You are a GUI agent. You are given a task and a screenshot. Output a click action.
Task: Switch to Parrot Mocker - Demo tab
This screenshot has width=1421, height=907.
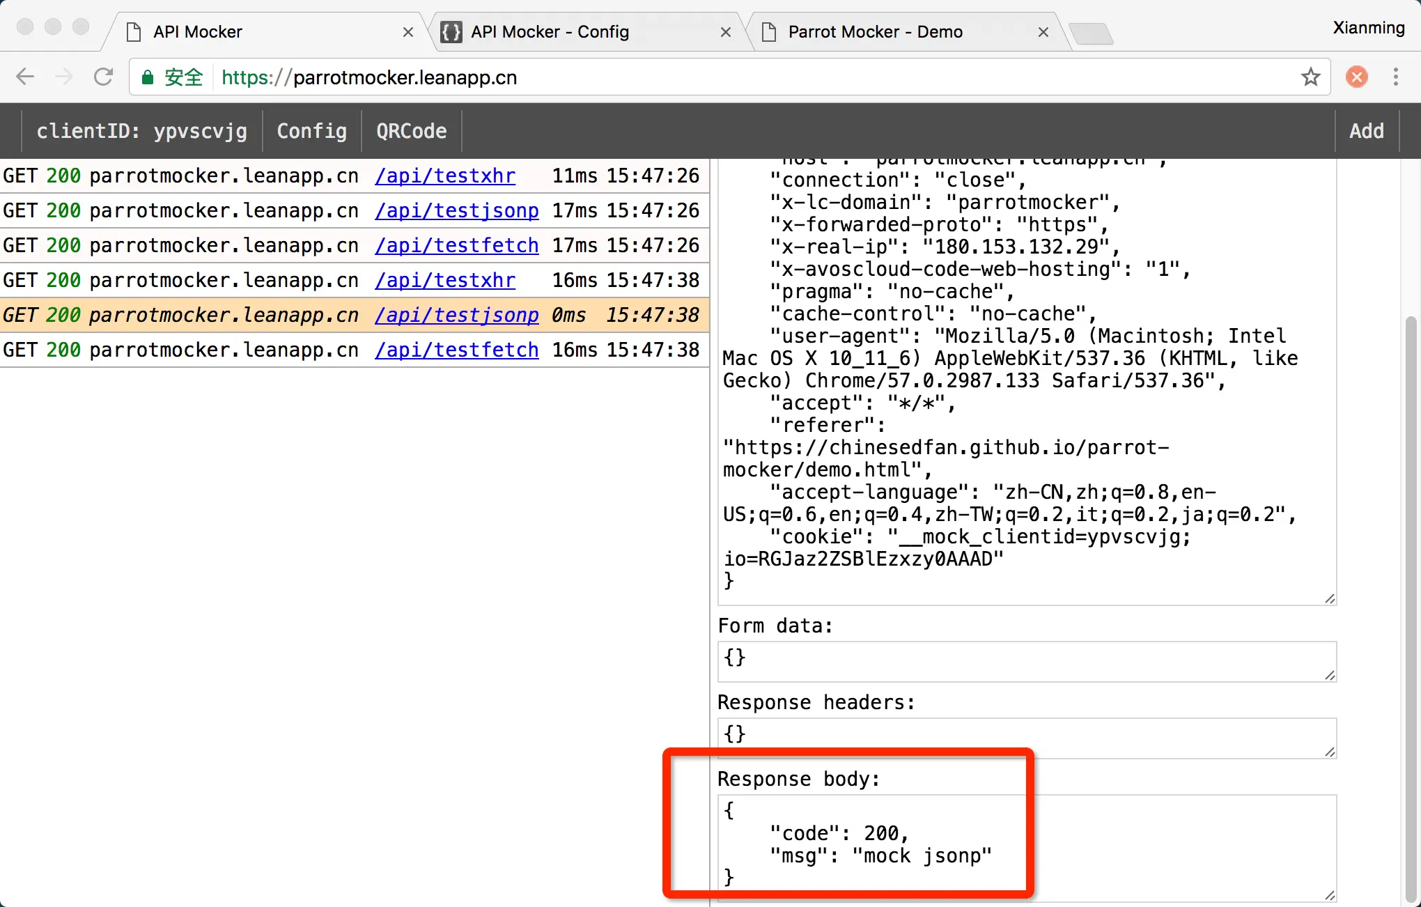pos(875,32)
